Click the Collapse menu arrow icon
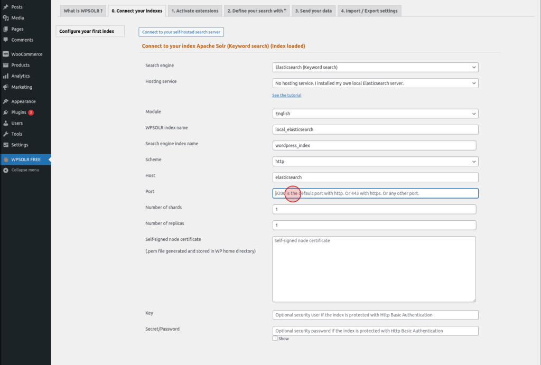Screen dimensions: 541x365 5,170
